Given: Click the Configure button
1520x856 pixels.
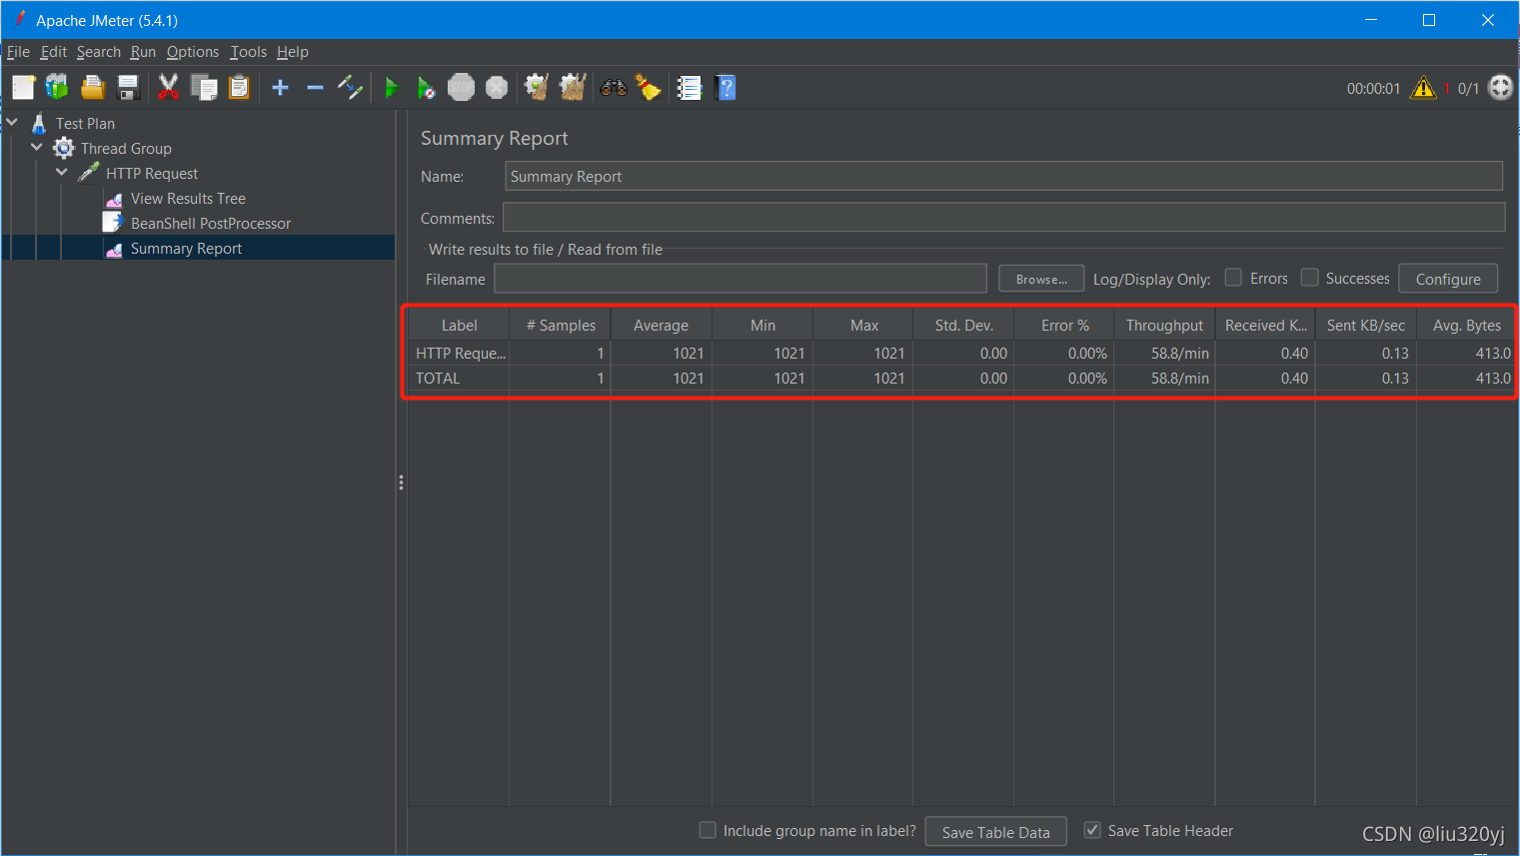Looking at the screenshot, I should click(x=1448, y=279).
